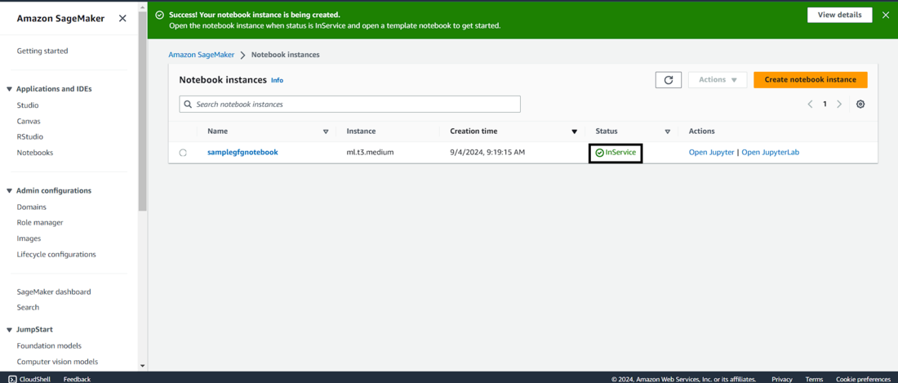Collapse the Applications and IDEs section

click(x=9, y=89)
